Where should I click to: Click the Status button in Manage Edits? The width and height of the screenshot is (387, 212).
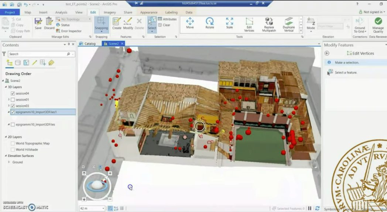(63, 25)
